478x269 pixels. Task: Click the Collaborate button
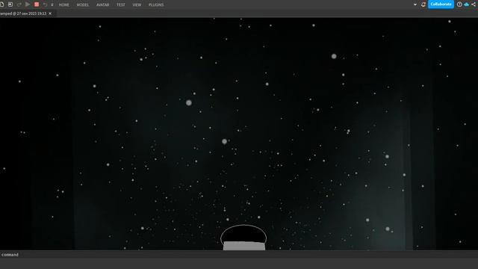pos(441,4)
